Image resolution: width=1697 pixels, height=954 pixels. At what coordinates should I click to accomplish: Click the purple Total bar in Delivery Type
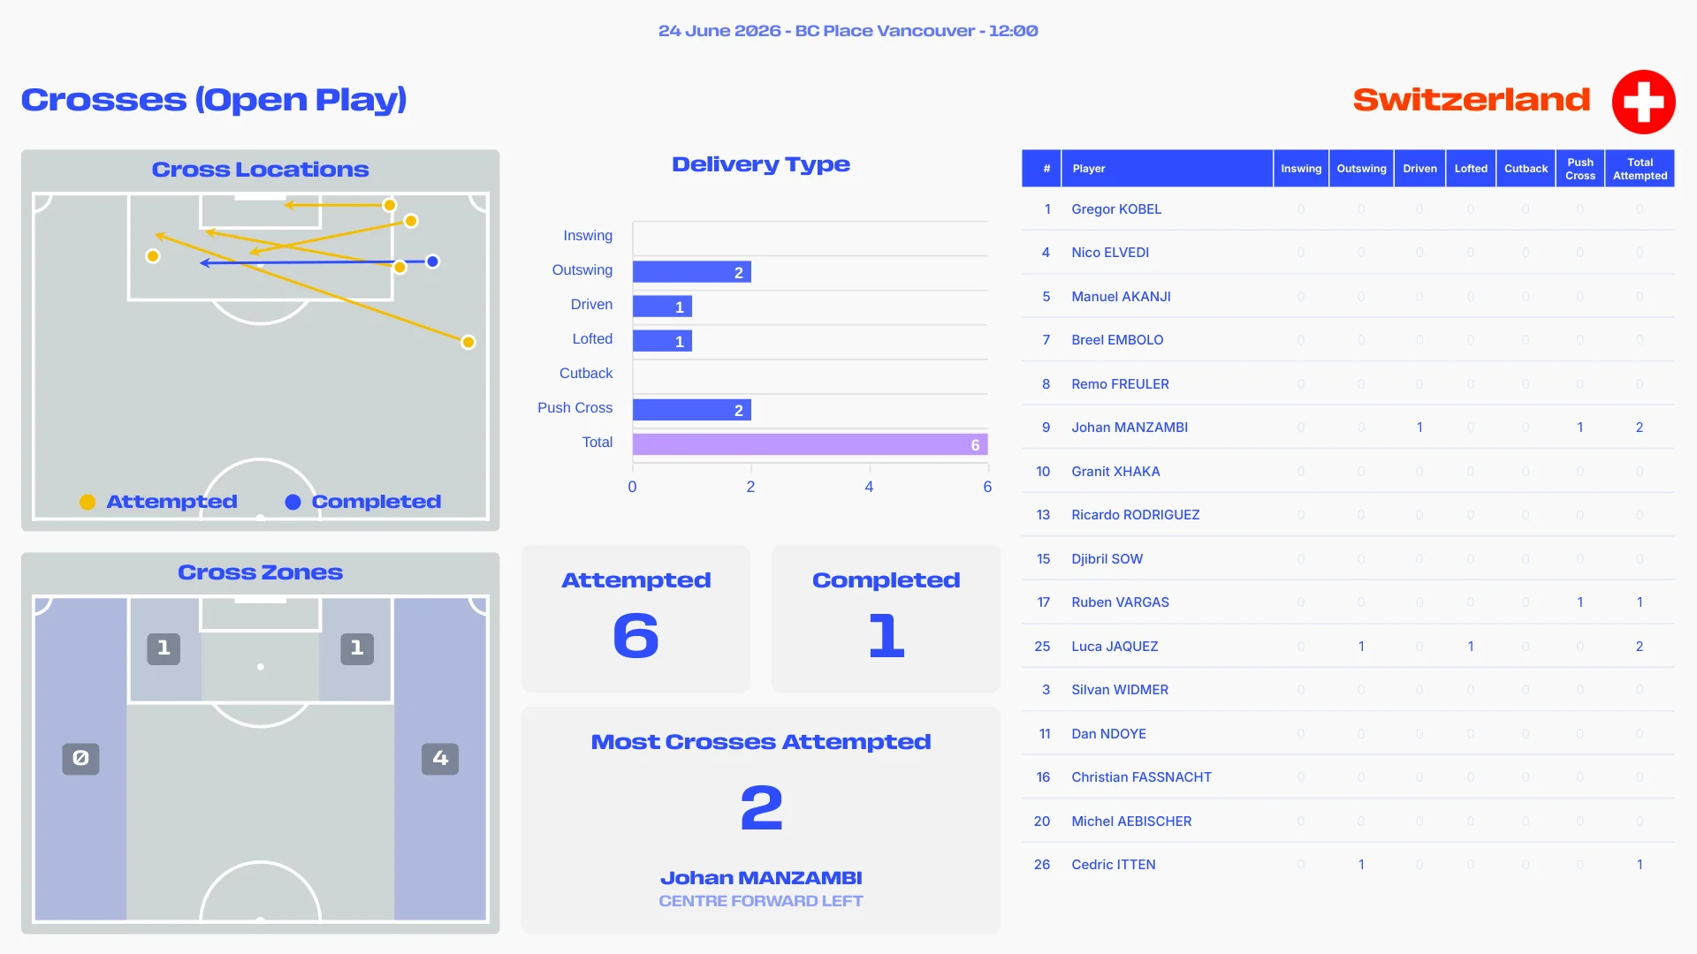click(810, 444)
